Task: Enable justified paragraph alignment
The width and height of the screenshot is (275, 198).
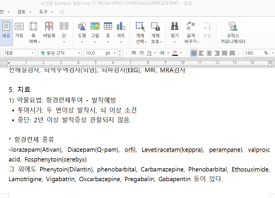Action: [x=194, y=53]
